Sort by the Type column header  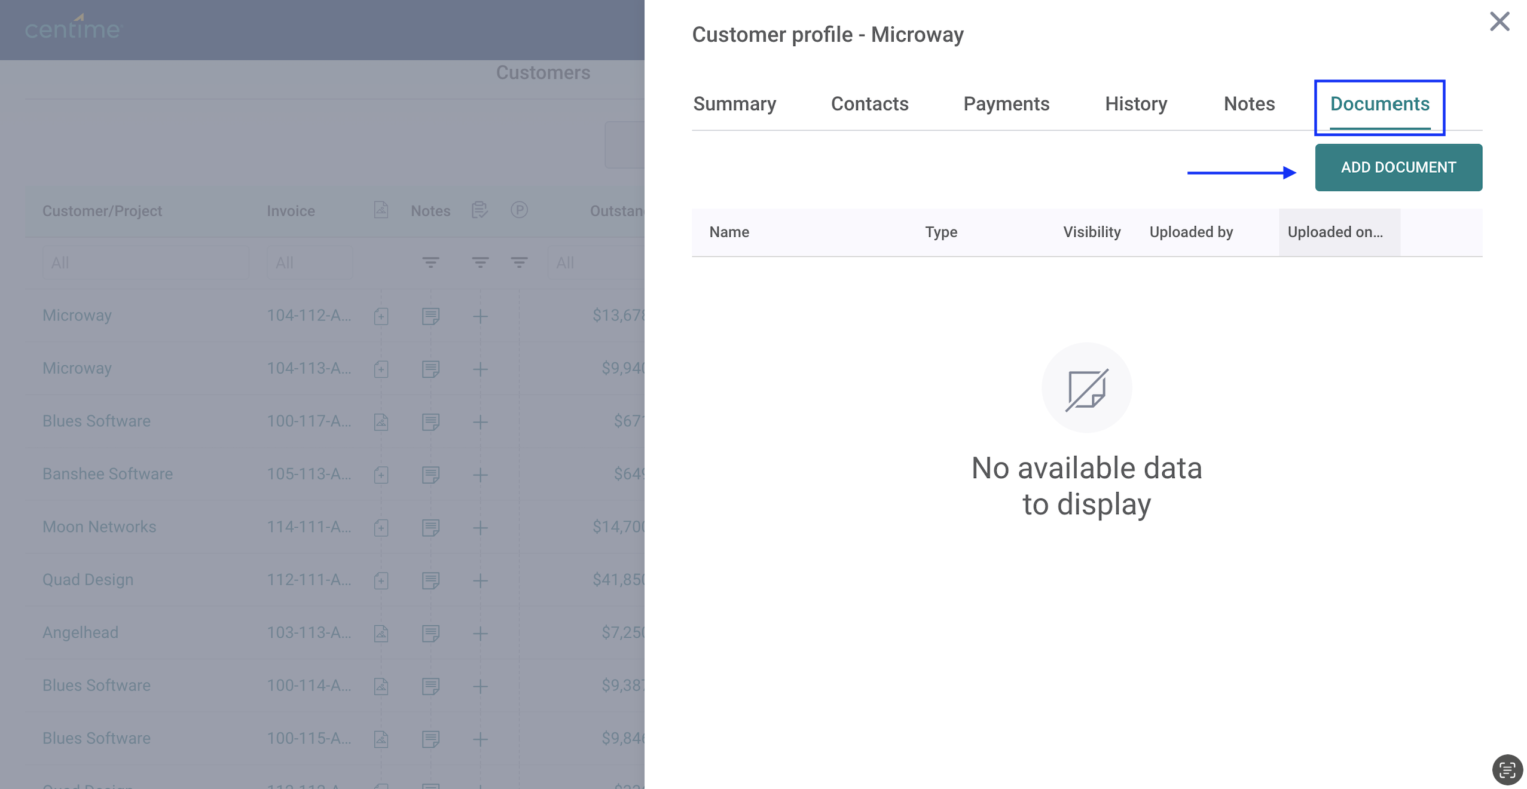(940, 232)
